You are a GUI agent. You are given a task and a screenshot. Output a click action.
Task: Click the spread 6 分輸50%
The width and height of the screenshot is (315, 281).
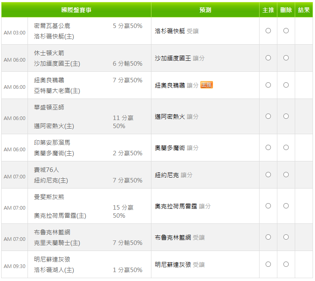point(128,64)
